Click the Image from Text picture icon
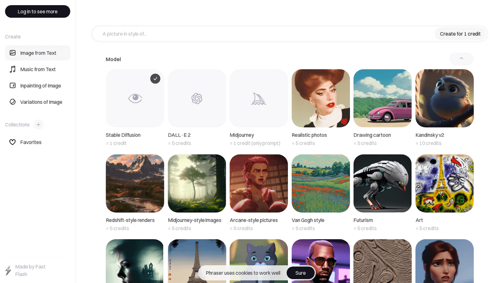The height and width of the screenshot is (283, 504). (x=13, y=53)
